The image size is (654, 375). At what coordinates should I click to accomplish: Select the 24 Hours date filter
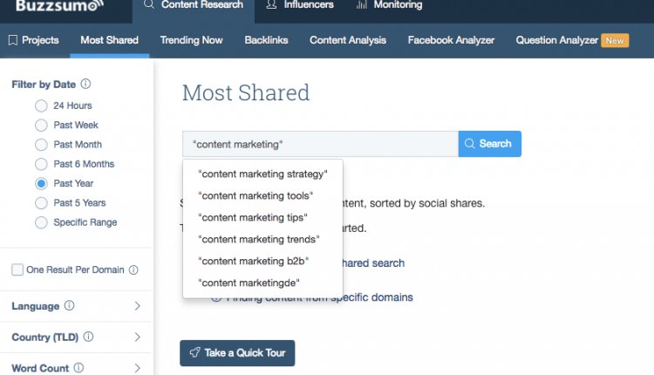point(41,106)
